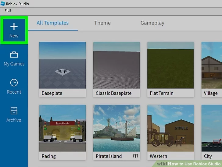Click the Village label text
The image size is (222, 167).
[x=211, y=93]
